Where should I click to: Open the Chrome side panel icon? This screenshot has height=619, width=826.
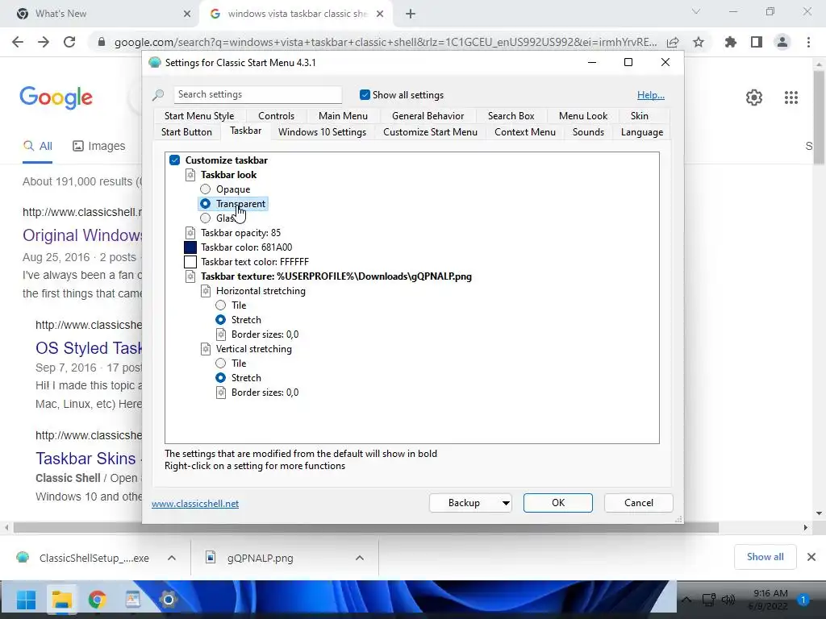click(757, 42)
